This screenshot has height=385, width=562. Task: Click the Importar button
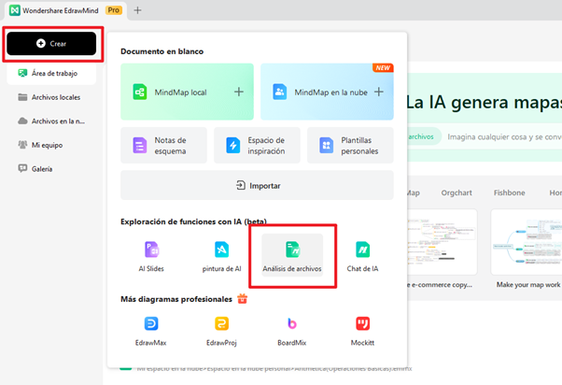[257, 185]
